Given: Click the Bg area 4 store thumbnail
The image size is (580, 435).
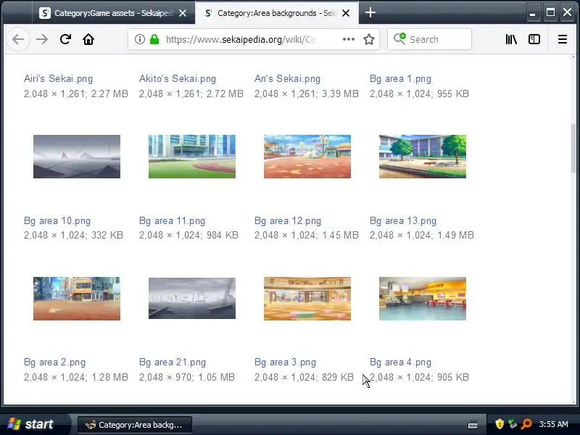Looking at the screenshot, I should click(x=423, y=299).
